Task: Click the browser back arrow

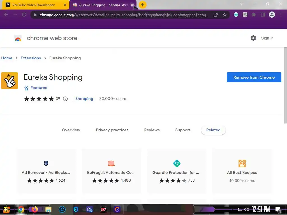Action: tap(6, 15)
